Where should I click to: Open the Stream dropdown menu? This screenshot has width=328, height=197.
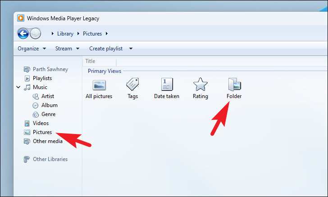coord(68,49)
